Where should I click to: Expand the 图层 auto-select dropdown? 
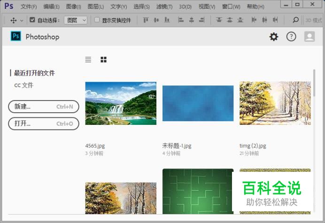(x=76, y=20)
